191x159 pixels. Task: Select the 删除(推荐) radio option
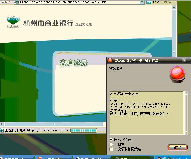111,140
